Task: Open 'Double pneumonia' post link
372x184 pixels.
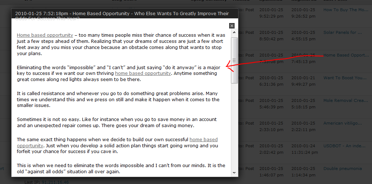Action: pyautogui.click(x=342, y=169)
